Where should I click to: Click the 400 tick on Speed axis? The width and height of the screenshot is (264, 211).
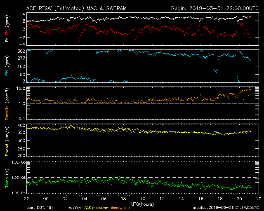[x=21, y=125]
